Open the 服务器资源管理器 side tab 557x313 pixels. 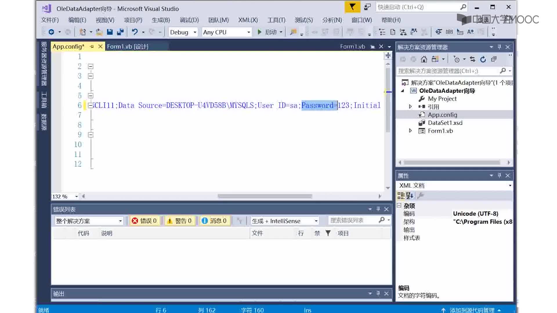(x=44, y=63)
